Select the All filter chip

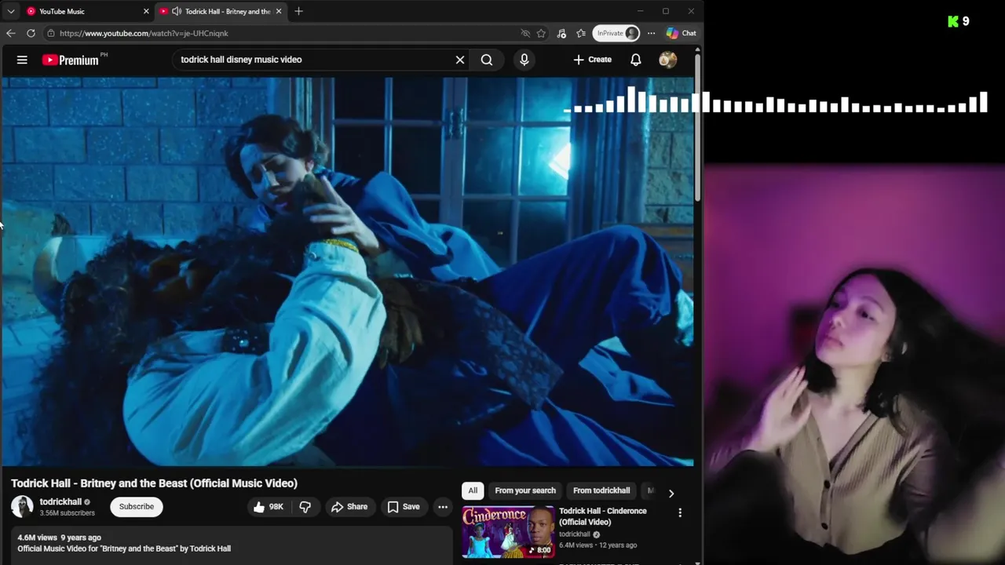click(473, 490)
